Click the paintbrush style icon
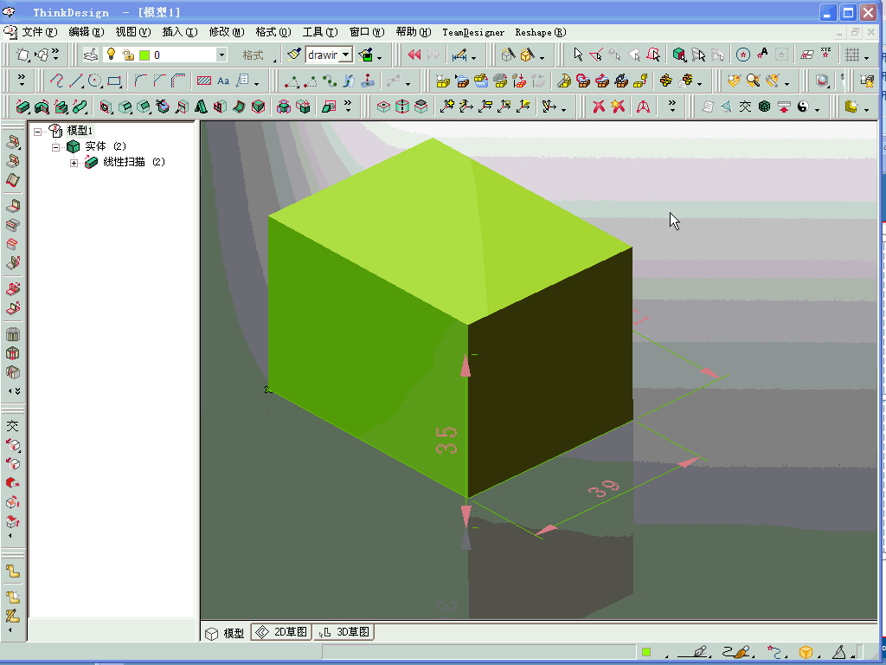 [x=294, y=55]
